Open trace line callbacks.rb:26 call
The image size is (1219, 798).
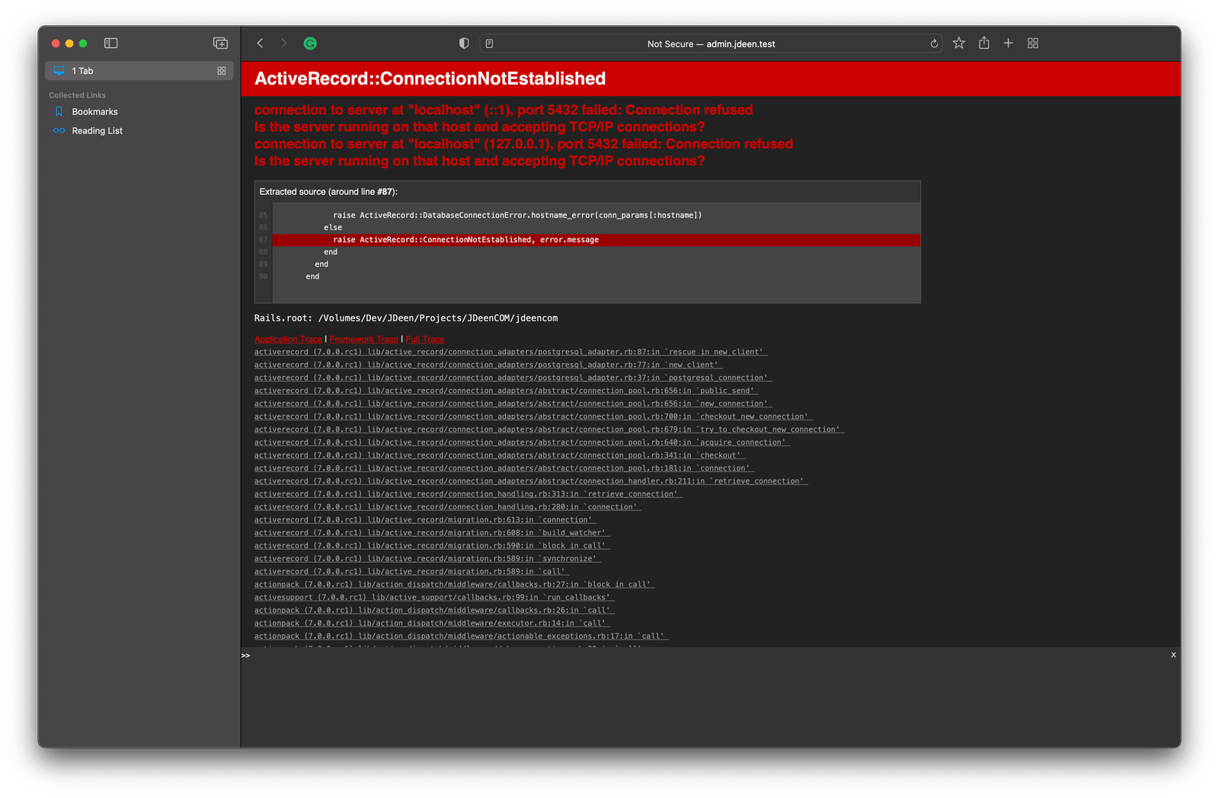(434, 611)
